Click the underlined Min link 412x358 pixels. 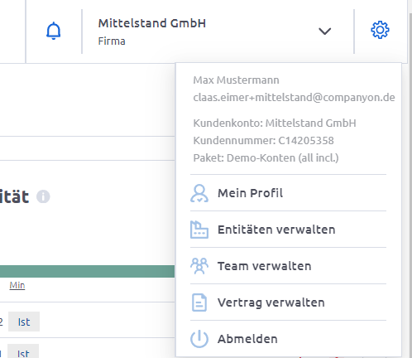tap(17, 285)
